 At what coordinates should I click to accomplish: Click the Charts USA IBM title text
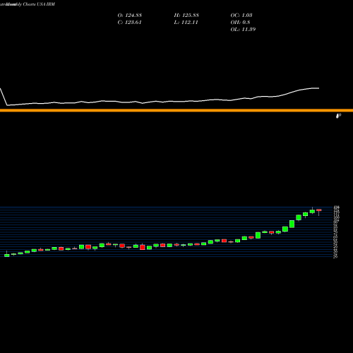pyautogui.click(x=39, y=4)
